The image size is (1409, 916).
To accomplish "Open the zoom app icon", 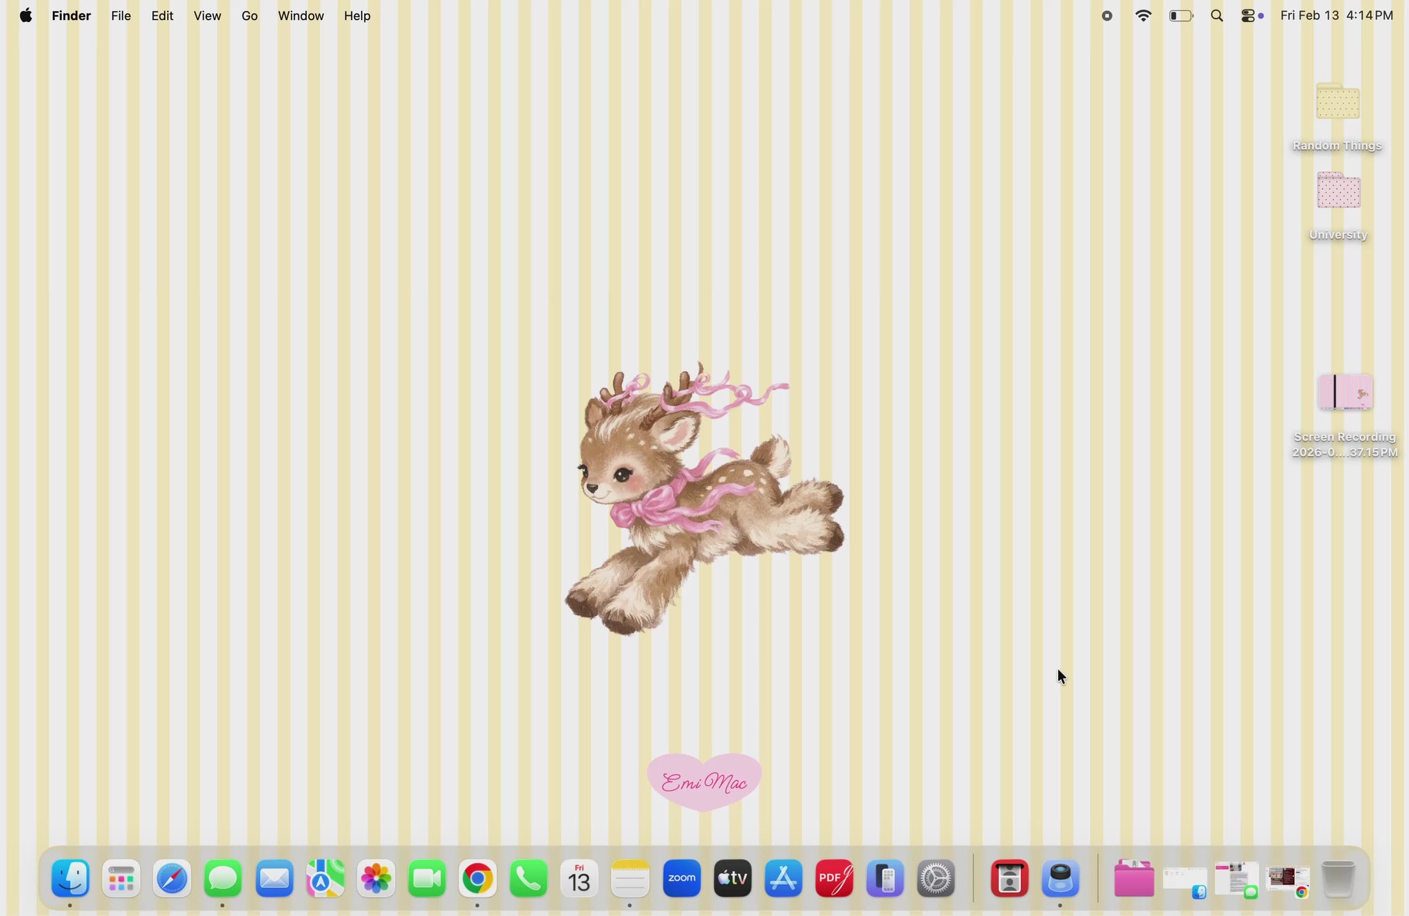I will 682,879.
